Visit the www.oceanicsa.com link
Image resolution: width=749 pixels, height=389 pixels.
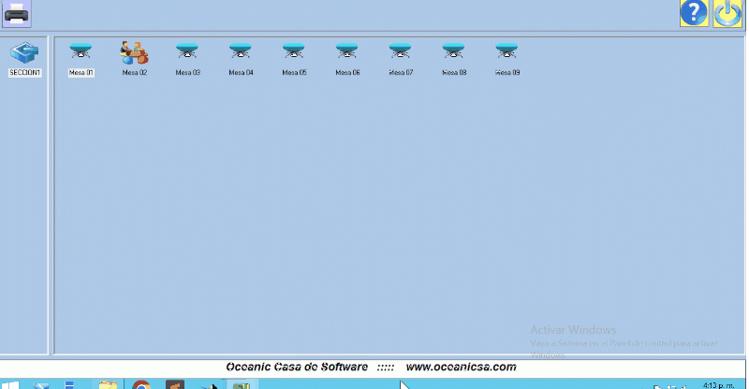tap(461, 367)
